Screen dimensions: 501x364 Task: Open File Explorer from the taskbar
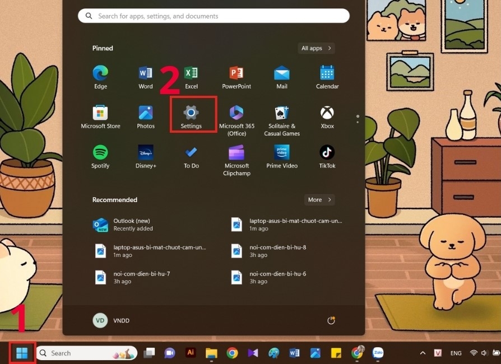coord(211,353)
